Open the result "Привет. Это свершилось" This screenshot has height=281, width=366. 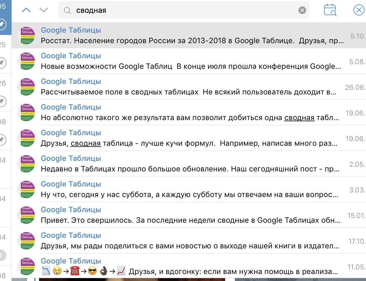click(x=189, y=215)
